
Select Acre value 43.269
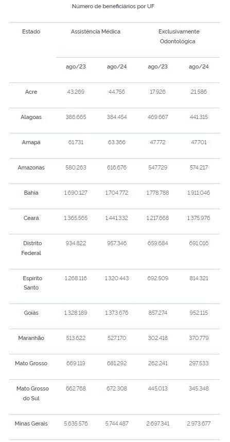coord(76,92)
